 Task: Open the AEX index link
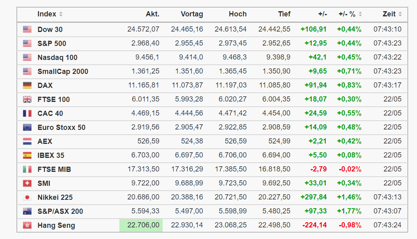(45, 141)
